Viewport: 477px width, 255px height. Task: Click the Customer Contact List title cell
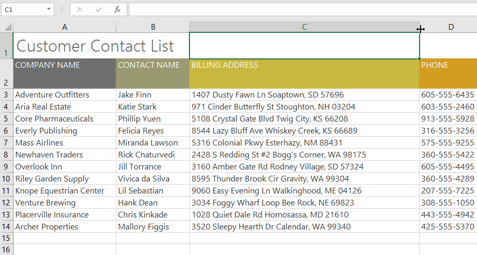point(95,46)
